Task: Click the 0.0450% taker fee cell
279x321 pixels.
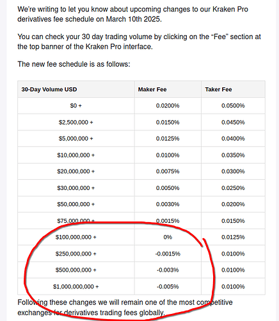Action: (233, 122)
